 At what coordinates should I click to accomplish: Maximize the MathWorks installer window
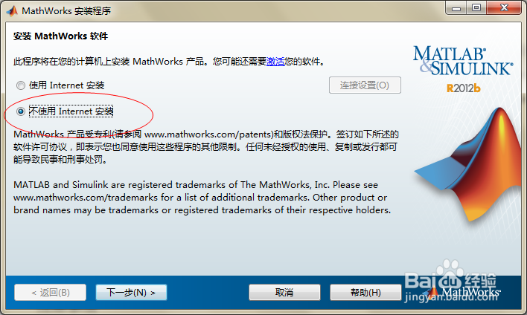tap(476, 8)
